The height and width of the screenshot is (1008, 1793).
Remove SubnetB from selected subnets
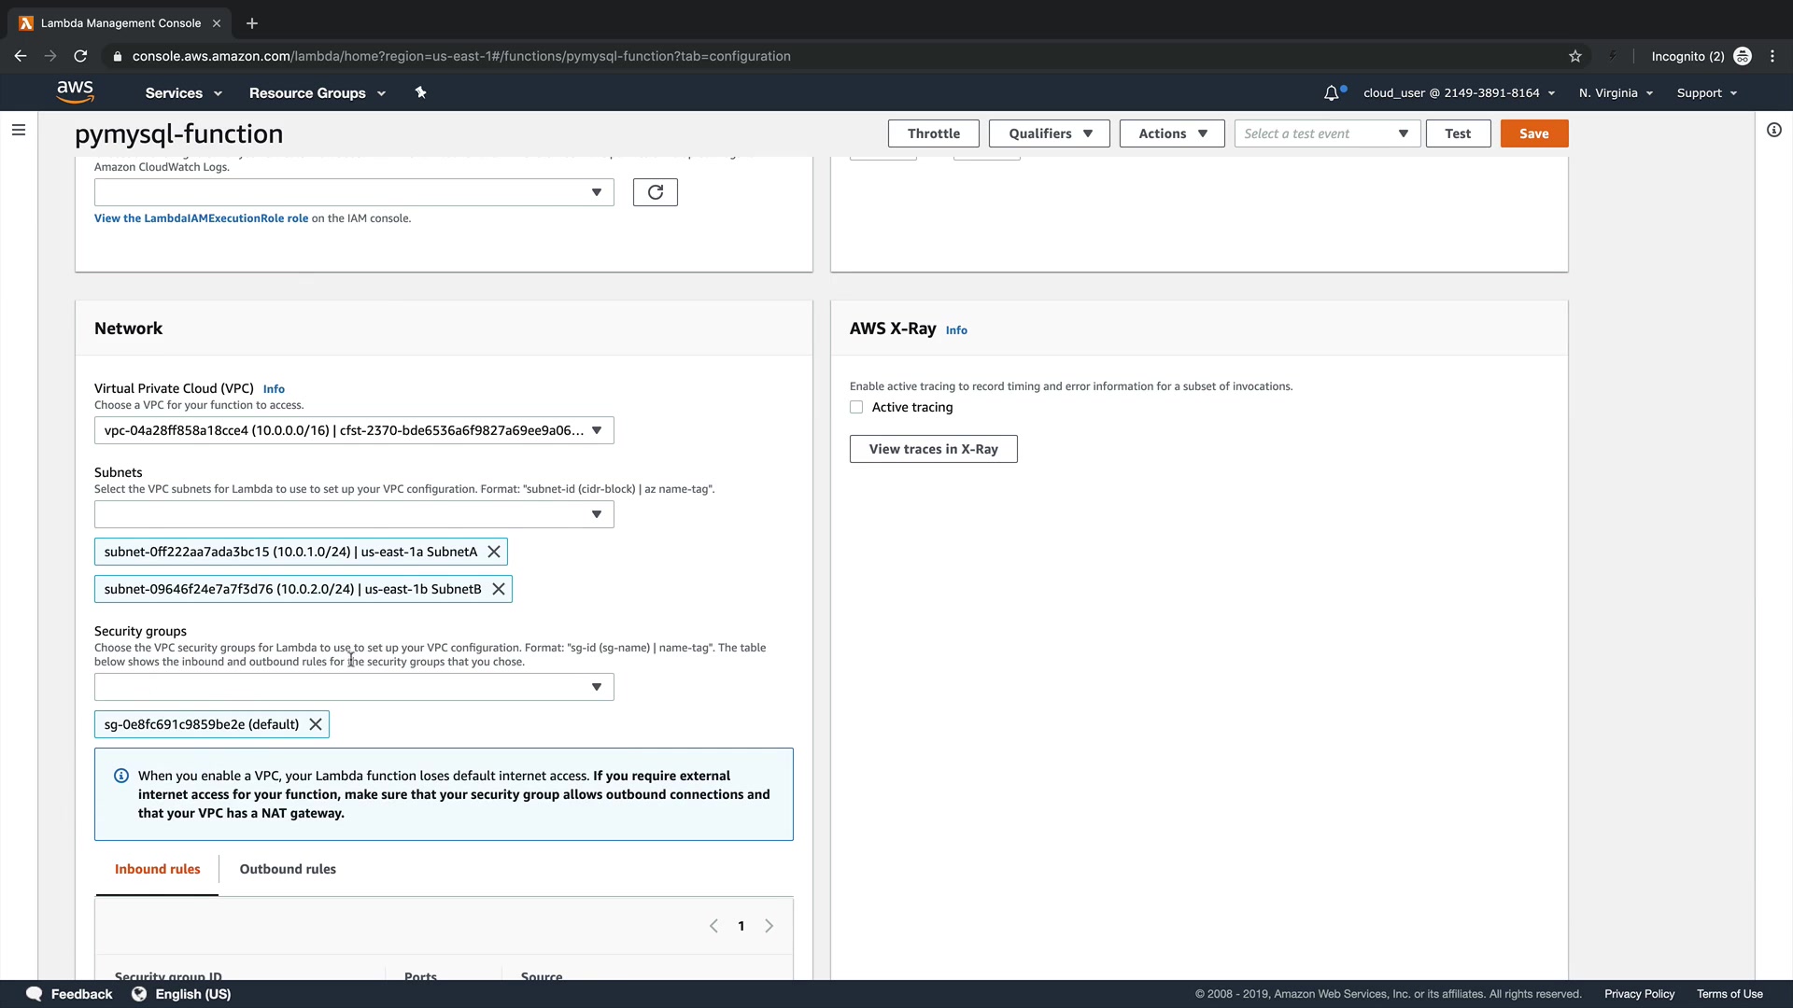[x=499, y=589]
